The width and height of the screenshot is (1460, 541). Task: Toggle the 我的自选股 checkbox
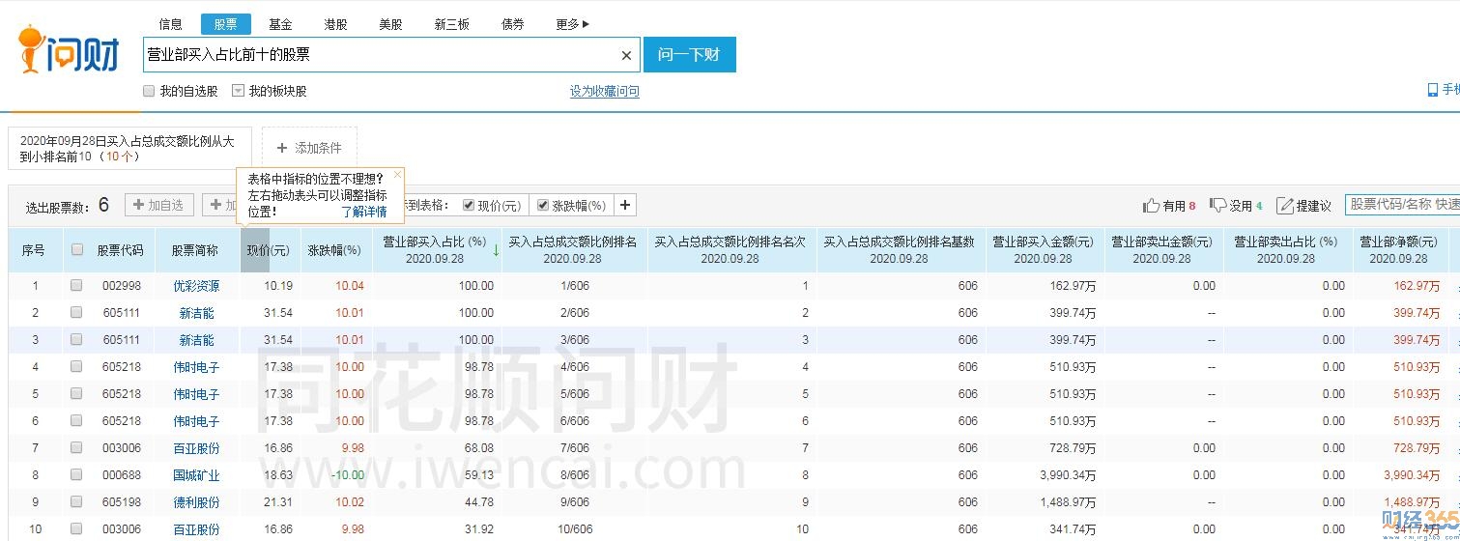pyautogui.click(x=149, y=91)
